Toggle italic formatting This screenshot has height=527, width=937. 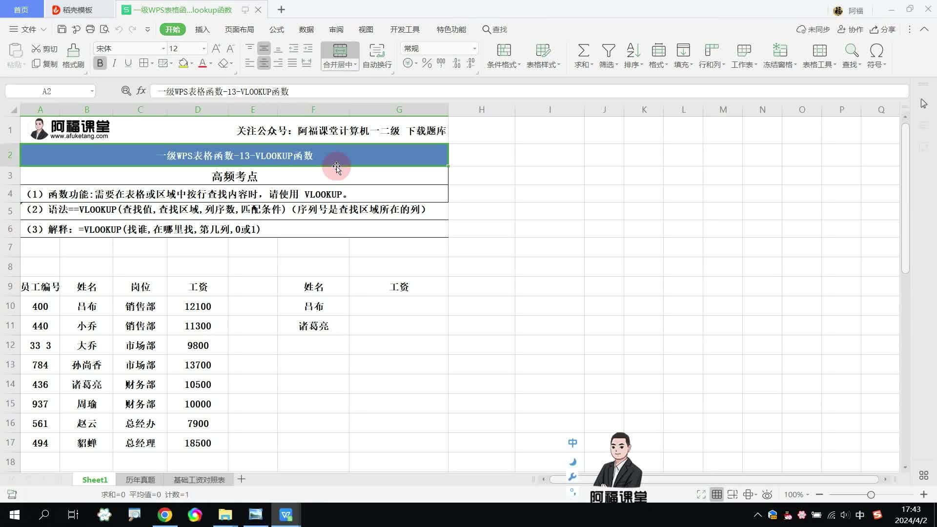click(114, 63)
